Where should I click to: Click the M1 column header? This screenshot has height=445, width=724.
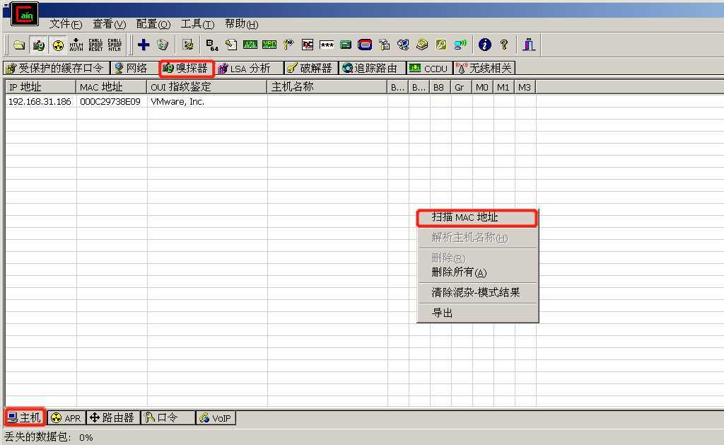(504, 87)
